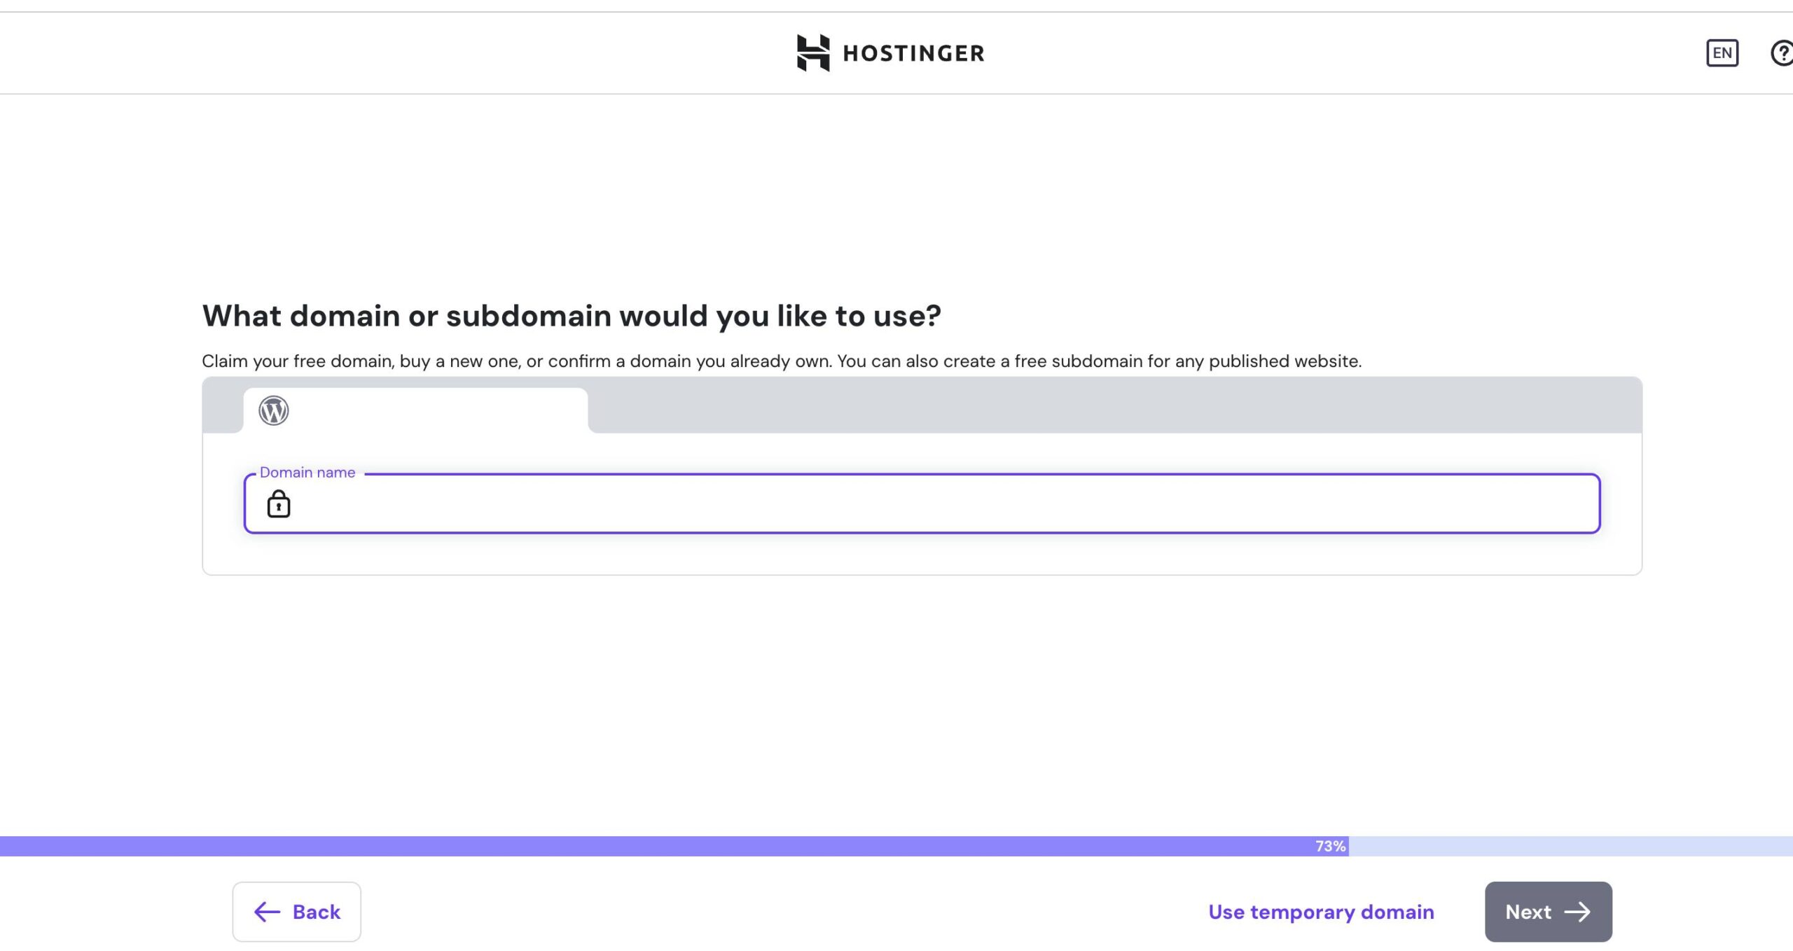This screenshot has width=1793, height=951.
Task: Go back with the Back button
Action: coord(296,911)
